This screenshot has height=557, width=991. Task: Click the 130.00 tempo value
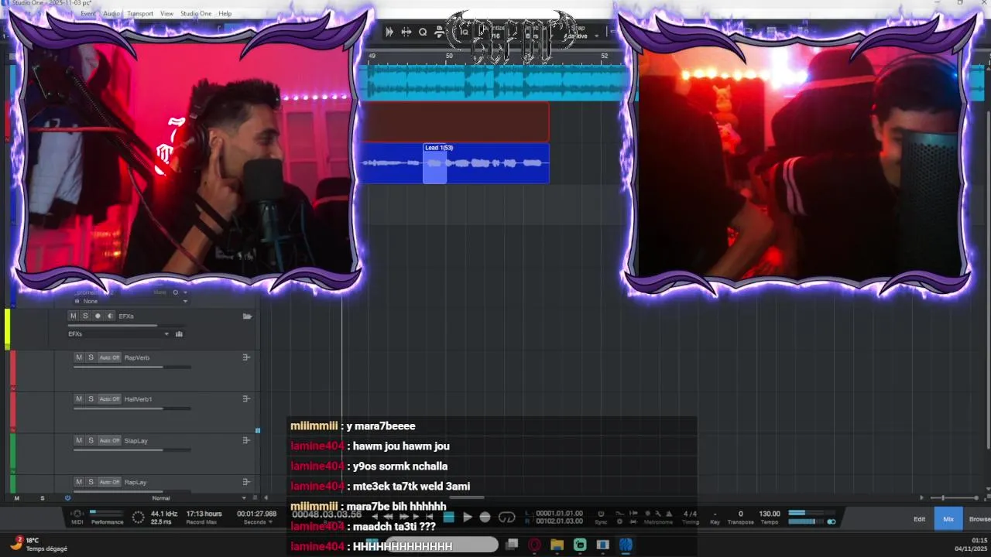pyautogui.click(x=770, y=514)
